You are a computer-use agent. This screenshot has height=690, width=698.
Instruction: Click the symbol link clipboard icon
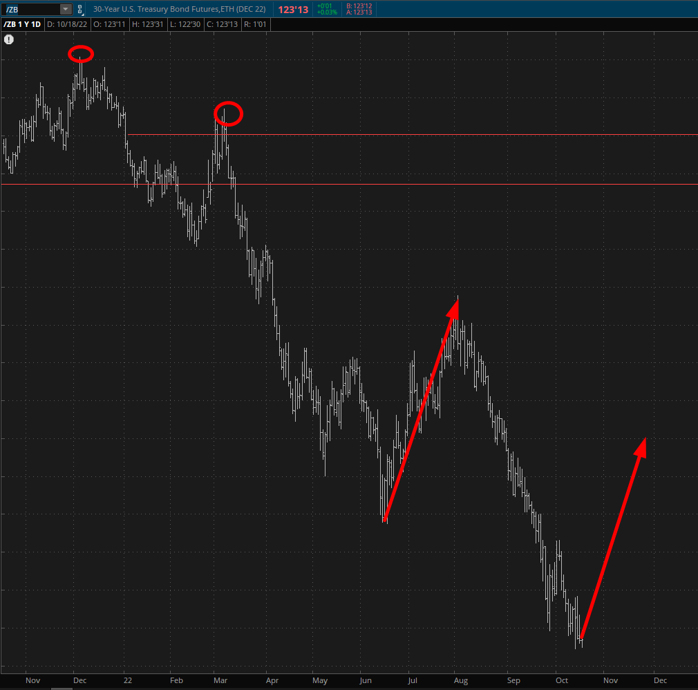[x=80, y=9]
